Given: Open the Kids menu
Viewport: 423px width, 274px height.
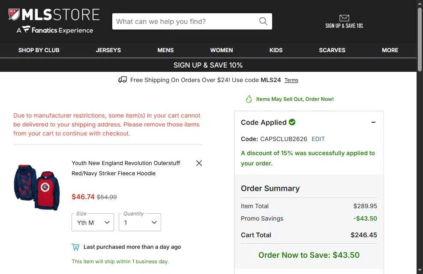Looking at the screenshot, I should coord(276,50).
